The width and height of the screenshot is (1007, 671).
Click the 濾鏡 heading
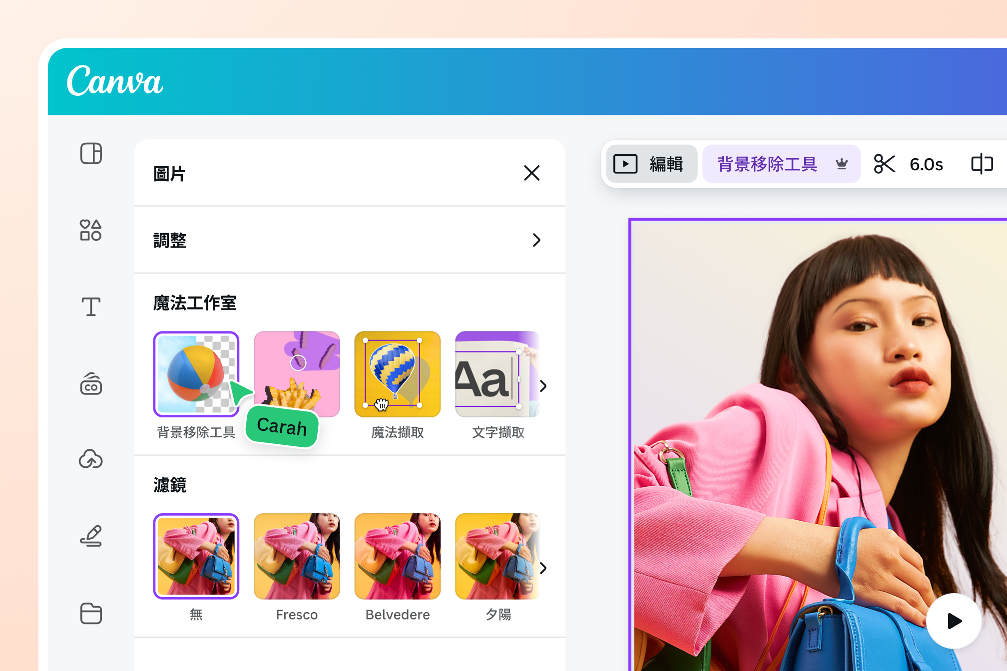[170, 485]
